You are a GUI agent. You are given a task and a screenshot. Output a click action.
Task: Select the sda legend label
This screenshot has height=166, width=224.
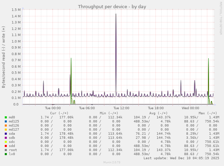(12, 134)
